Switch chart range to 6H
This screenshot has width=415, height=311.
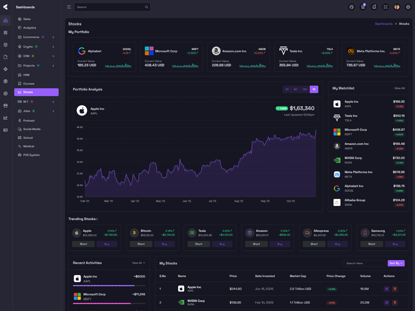[296, 89]
